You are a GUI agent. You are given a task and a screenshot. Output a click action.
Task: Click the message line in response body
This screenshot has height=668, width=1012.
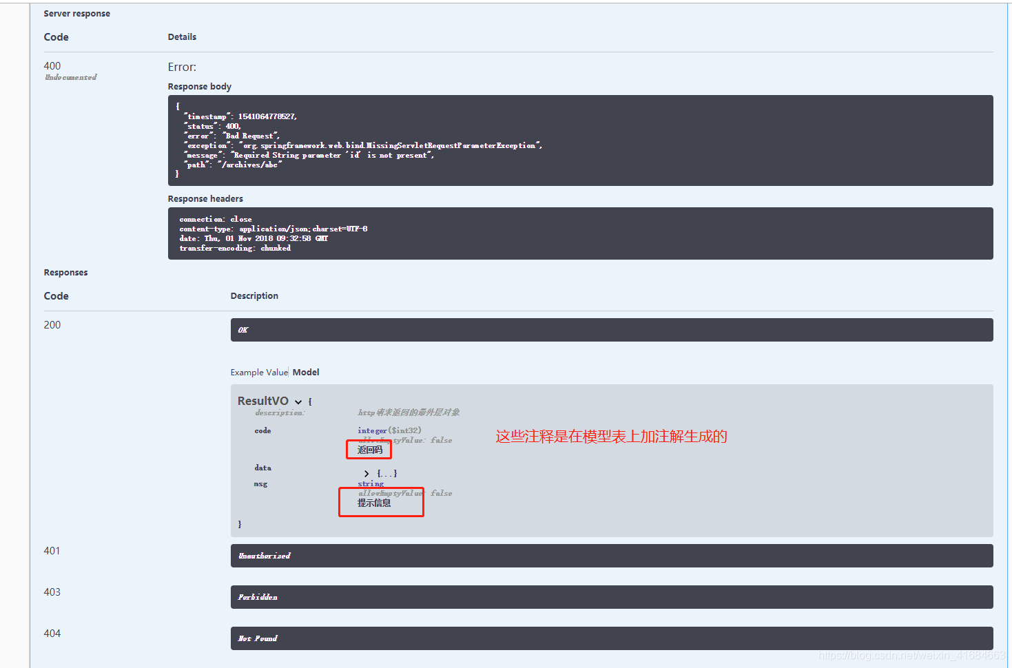309,155
